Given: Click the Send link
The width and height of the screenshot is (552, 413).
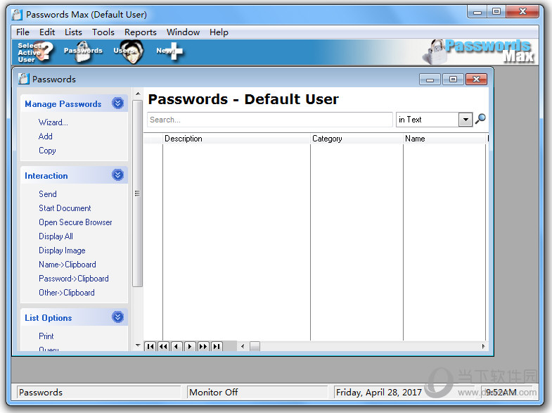Looking at the screenshot, I should tap(48, 194).
